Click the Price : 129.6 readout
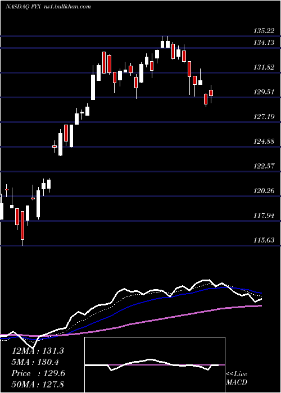 click(38, 373)
